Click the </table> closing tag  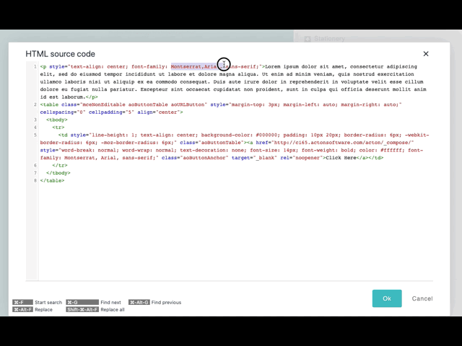pyautogui.click(x=53, y=181)
